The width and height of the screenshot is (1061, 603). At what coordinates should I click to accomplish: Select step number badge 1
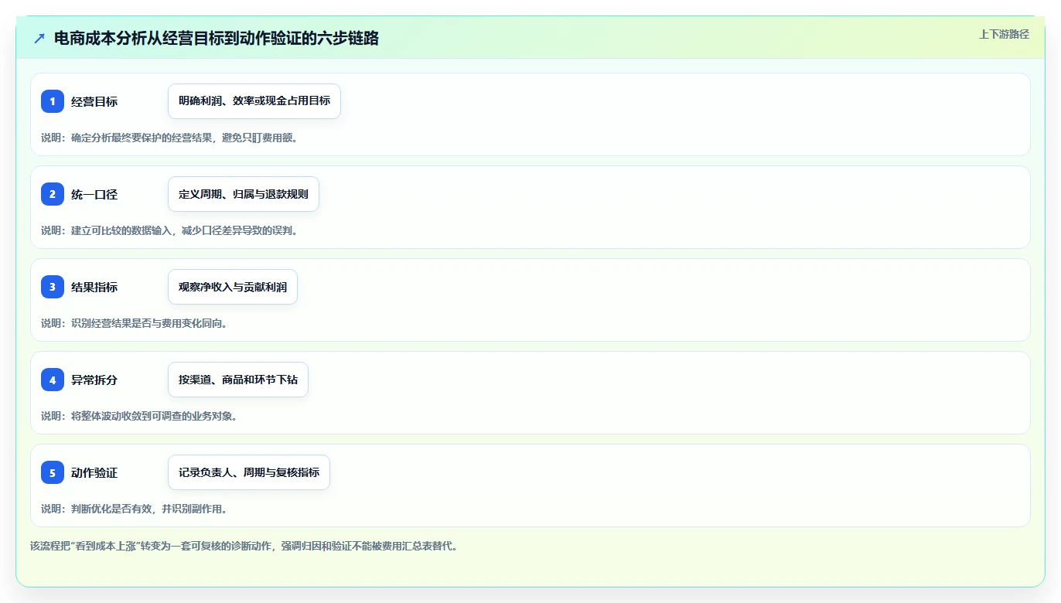tap(53, 101)
